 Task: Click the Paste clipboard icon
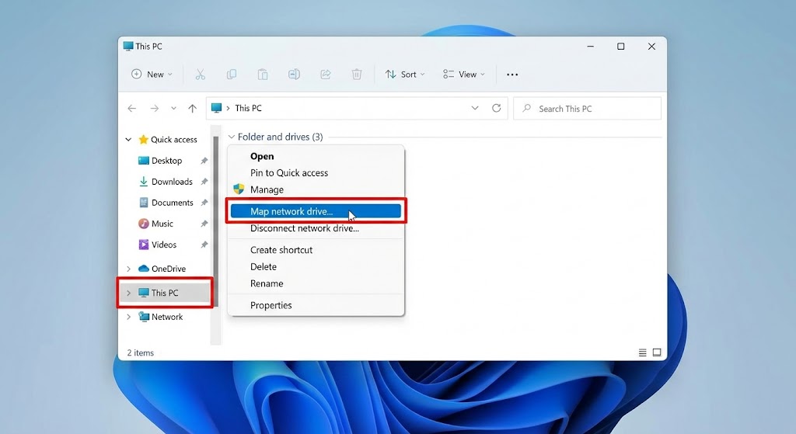pyautogui.click(x=263, y=75)
